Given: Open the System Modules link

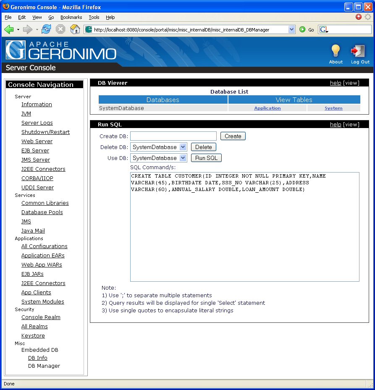Looking at the screenshot, I should coord(42,301).
